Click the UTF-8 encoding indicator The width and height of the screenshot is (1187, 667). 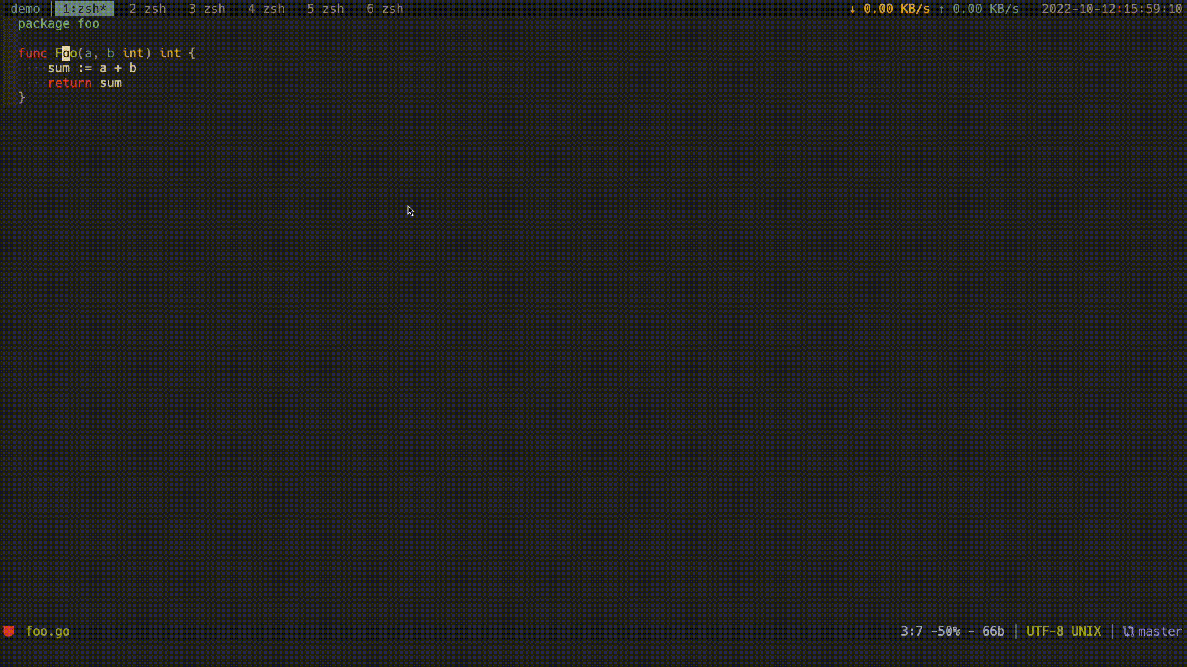pos(1044,631)
